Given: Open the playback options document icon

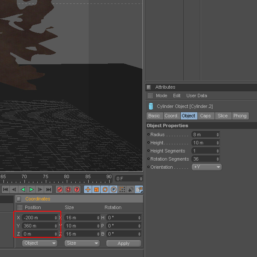Looking at the screenshot, I should click(139, 189).
